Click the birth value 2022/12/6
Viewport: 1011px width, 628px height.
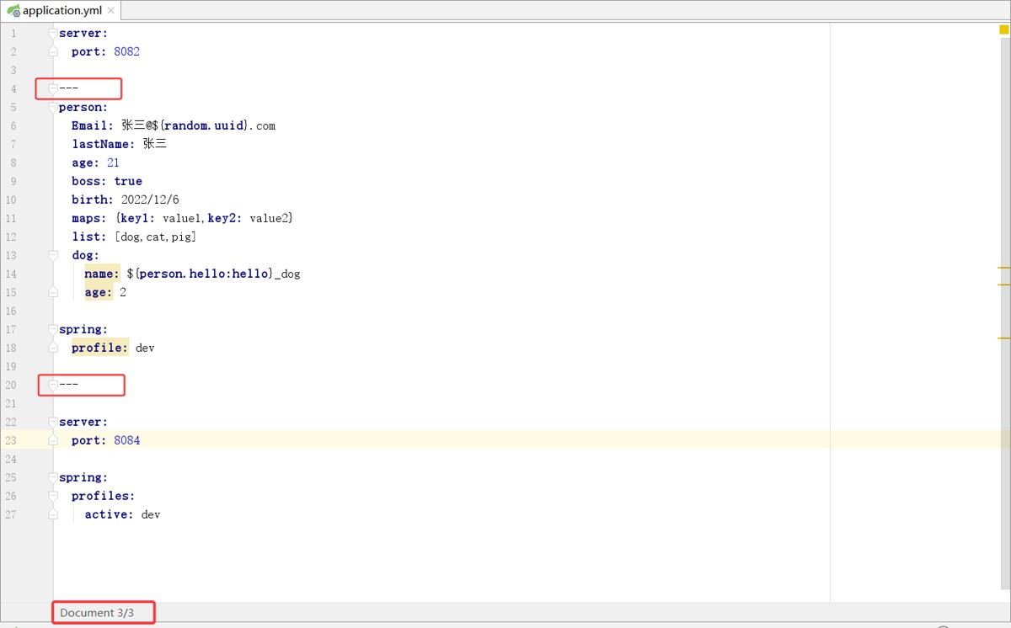[x=150, y=200]
